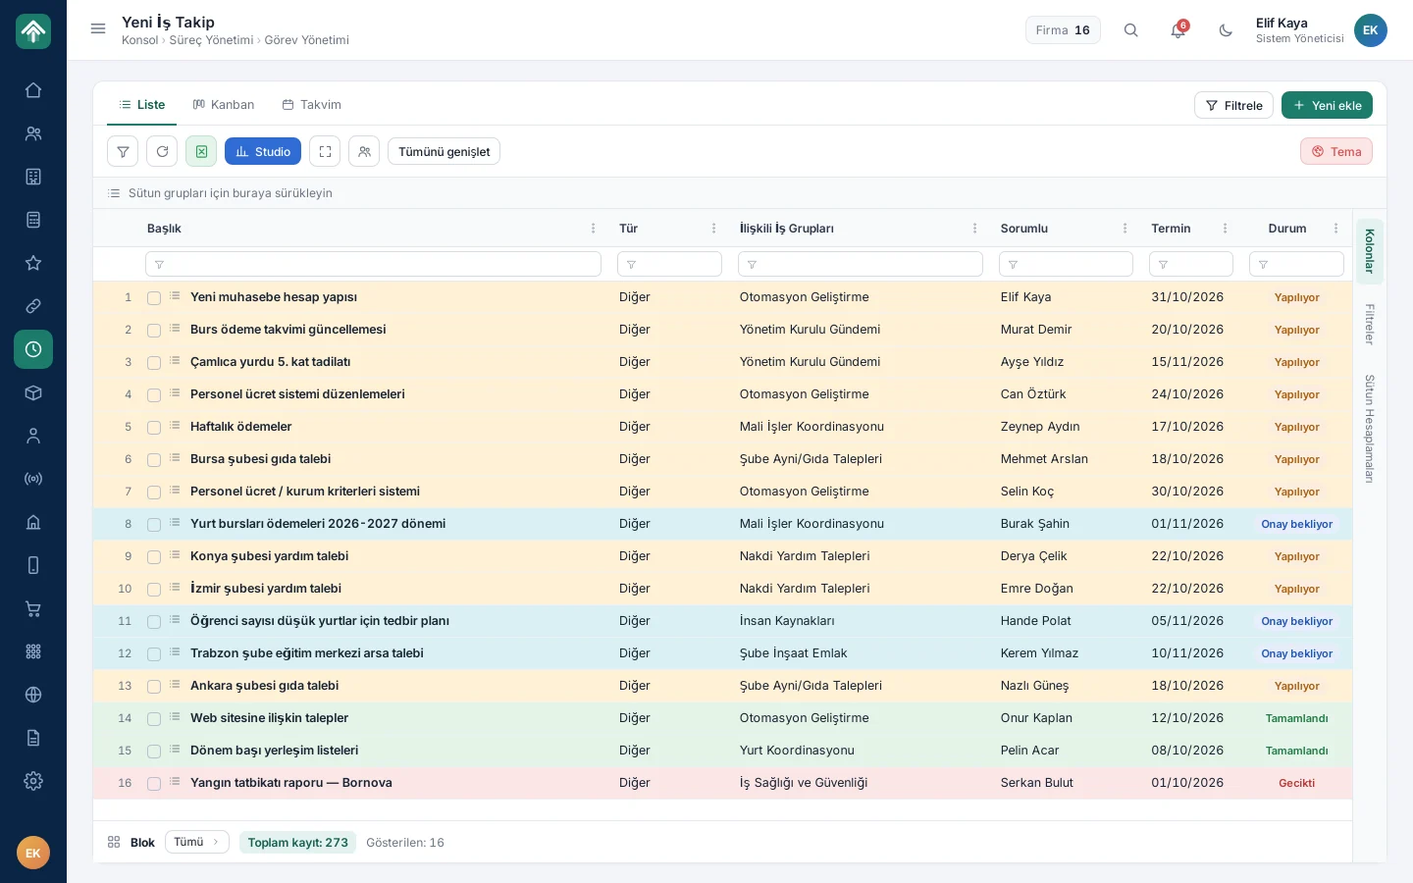Open the Filtreler side panel
1413x883 pixels.
point(1370,325)
